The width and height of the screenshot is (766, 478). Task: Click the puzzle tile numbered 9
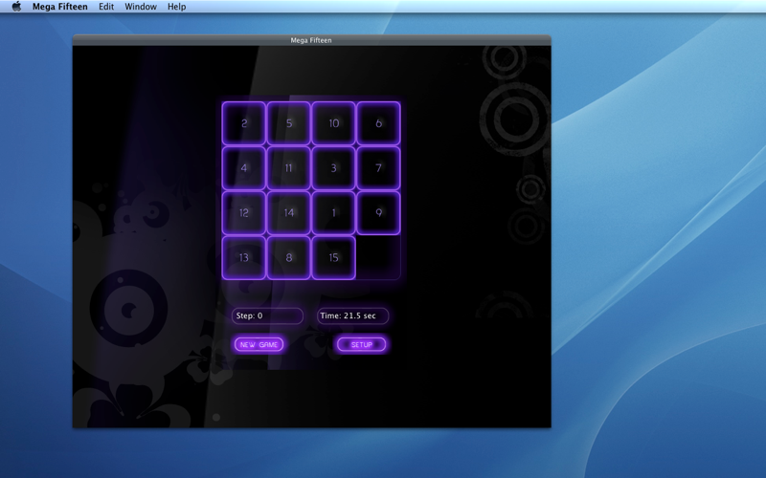378,212
